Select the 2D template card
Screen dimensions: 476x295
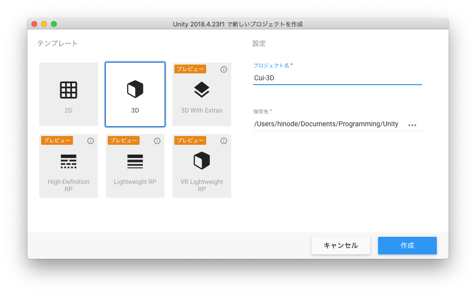[x=68, y=94]
